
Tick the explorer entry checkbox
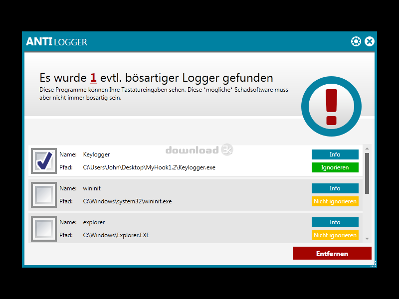click(x=44, y=229)
